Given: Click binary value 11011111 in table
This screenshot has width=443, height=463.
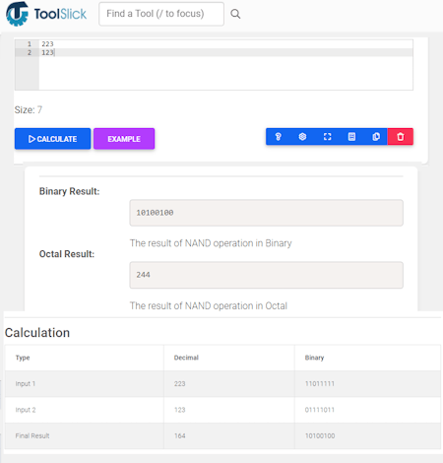Looking at the screenshot, I should tap(320, 383).
